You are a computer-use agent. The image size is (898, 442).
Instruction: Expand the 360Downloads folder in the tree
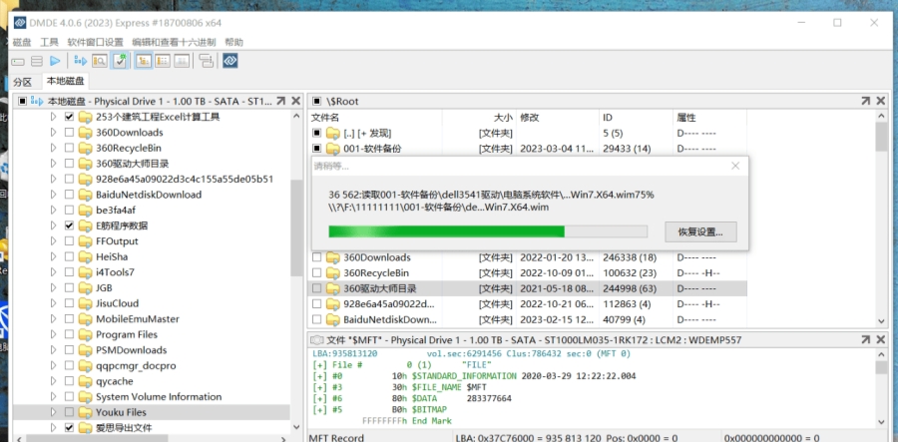(53, 133)
